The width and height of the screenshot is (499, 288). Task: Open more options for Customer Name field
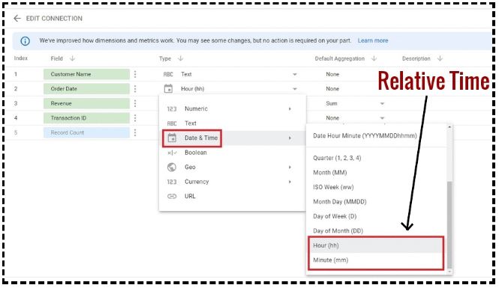[135, 74]
